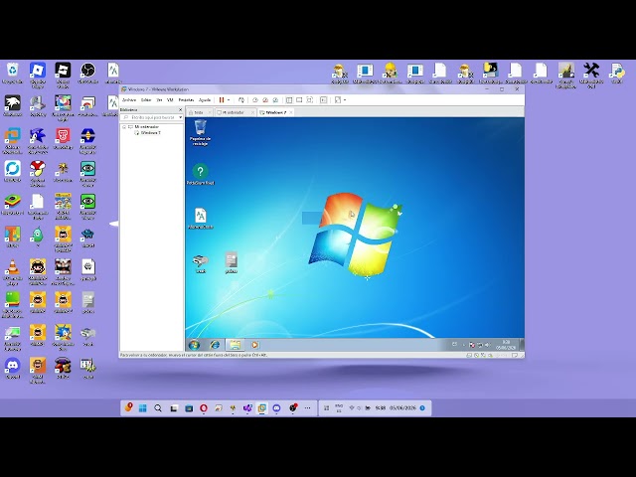Click the stretch guest display icon
Viewport: 636px width, 477px height.
click(338, 99)
